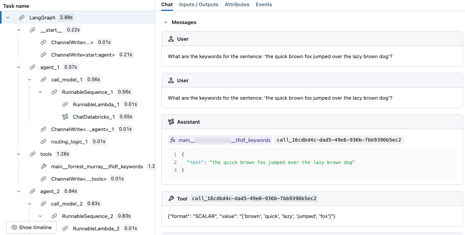Click the fx function icon in the Assistant card
The height and width of the screenshot is (235, 465).
tap(173, 140)
